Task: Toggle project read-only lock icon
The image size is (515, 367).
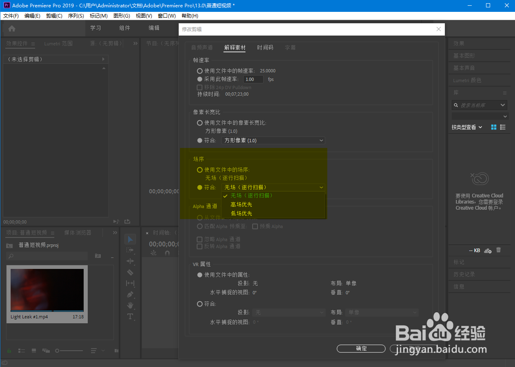Action: point(9,351)
